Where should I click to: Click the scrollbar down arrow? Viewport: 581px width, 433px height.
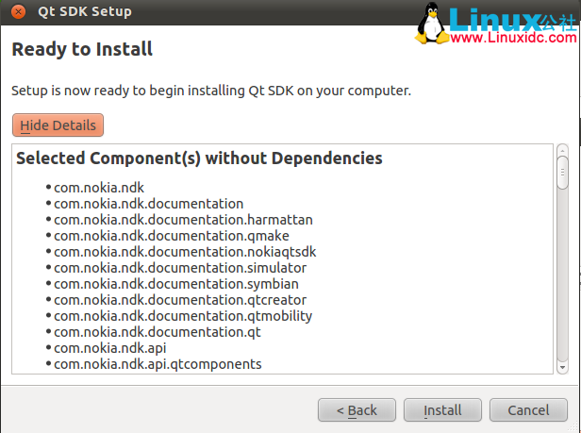click(x=562, y=367)
